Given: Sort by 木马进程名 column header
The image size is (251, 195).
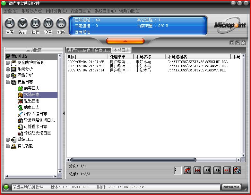Looking at the screenshot, I should tap(198, 57).
